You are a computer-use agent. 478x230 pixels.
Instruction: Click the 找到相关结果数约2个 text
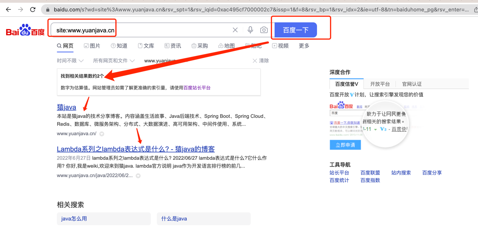click(82, 76)
